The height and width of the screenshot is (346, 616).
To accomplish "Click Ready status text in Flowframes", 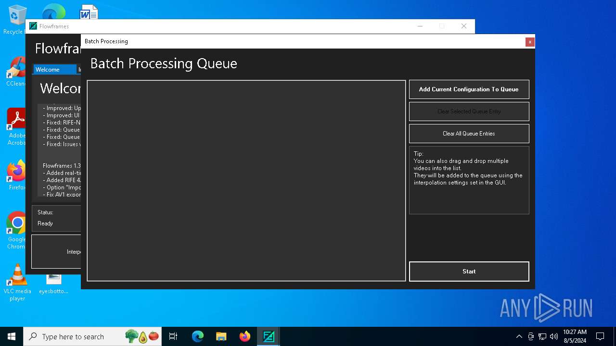I will (x=45, y=223).
